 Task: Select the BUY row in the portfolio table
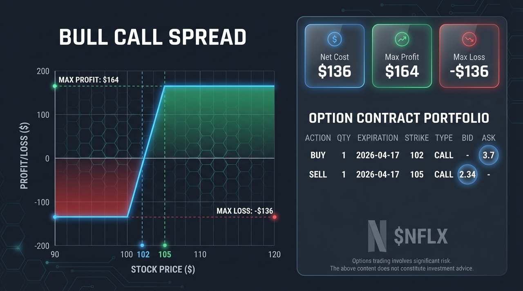click(x=401, y=155)
